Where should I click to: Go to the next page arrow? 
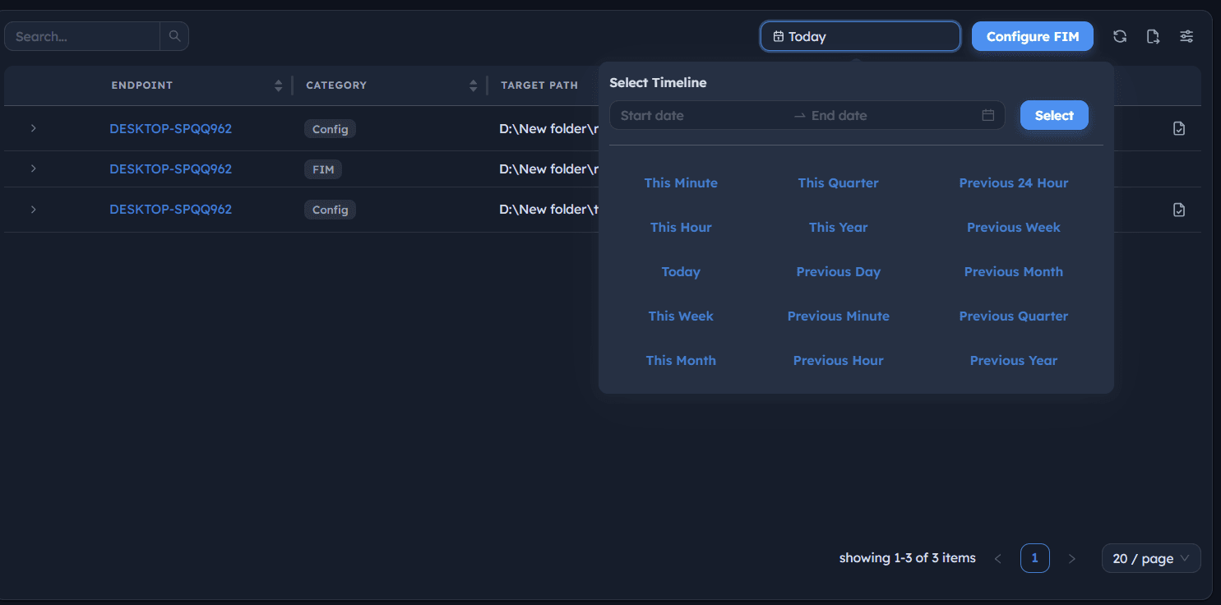click(x=1071, y=558)
